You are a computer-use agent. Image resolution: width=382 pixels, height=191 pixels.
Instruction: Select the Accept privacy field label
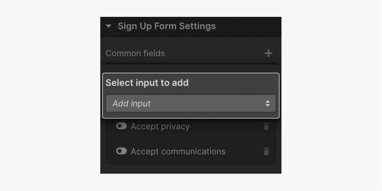click(x=160, y=126)
